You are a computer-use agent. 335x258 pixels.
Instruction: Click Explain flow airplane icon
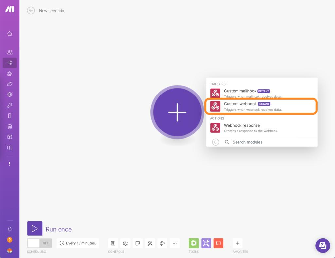162,243
